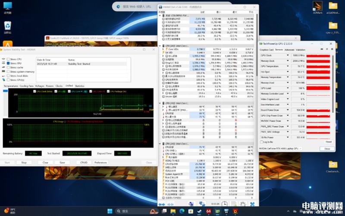Toggle CPU Package graph legend checkbox
The height and width of the screenshot is (216, 345).
(x=108, y=91)
